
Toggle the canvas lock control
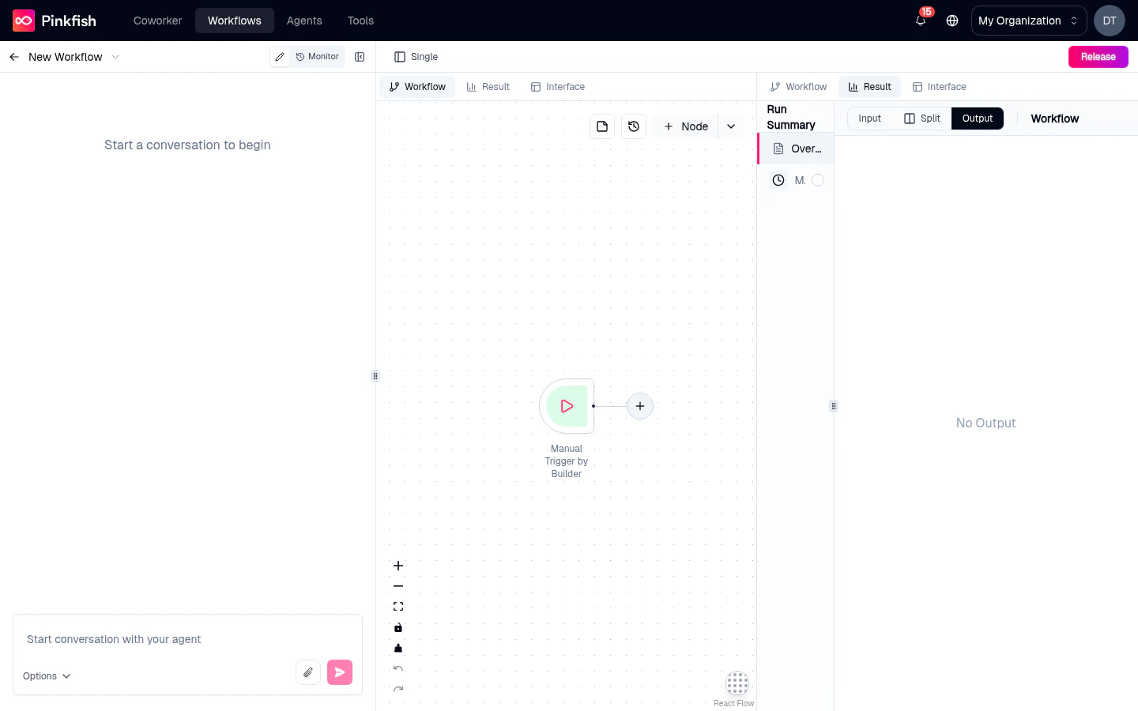(398, 627)
